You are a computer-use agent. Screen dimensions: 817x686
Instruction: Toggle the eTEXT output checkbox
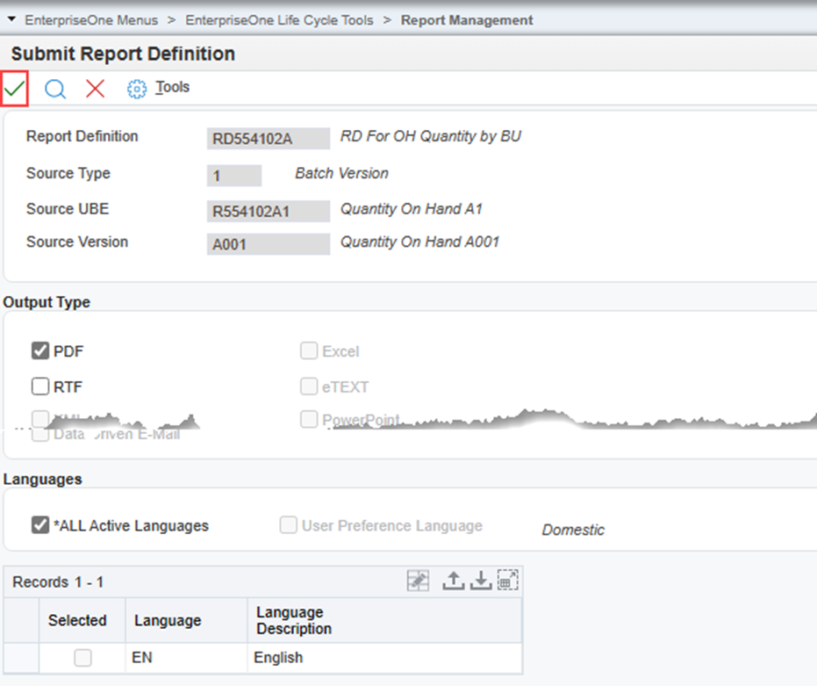309,386
